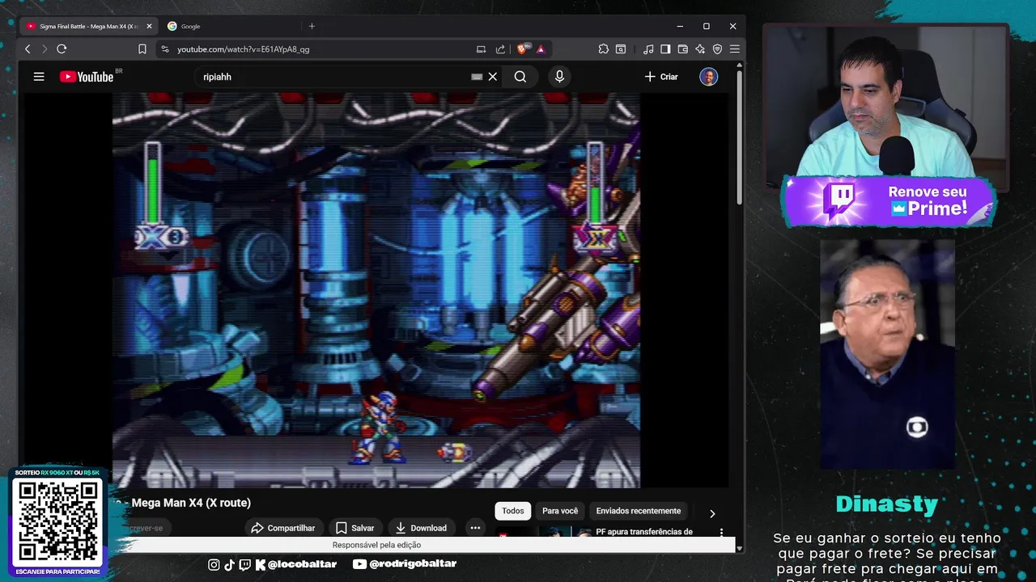This screenshot has height=582, width=1036.
Task: Click the address bar URL field
Action: [316, 49]
